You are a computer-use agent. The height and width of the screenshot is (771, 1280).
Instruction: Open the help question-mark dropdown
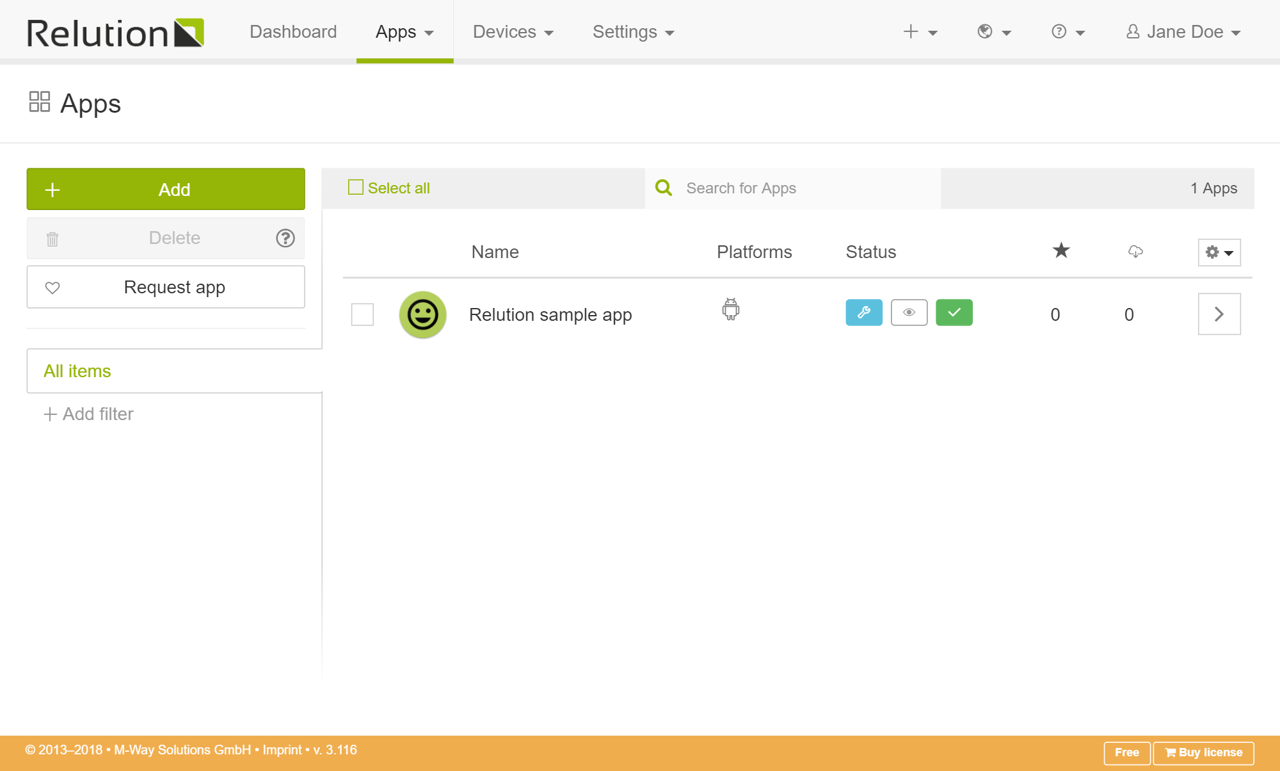pyautogui.click(x=1068, y=32)
